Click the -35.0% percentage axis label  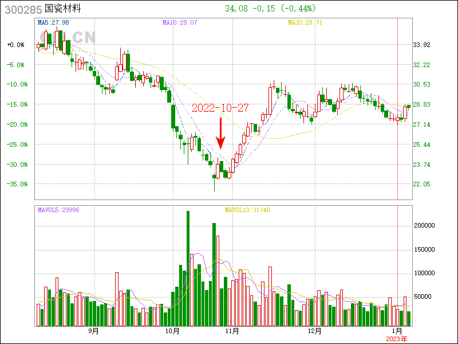pos(15,184)
